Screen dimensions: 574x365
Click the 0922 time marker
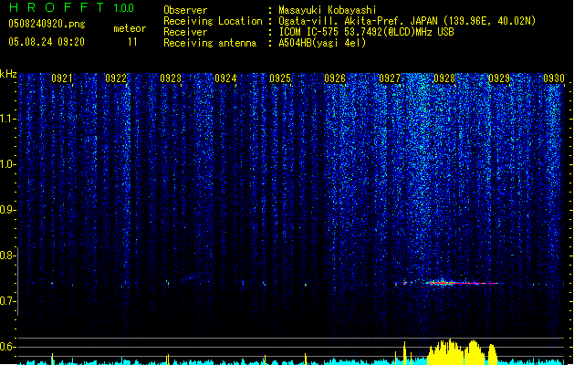click(x=116, y=78)
